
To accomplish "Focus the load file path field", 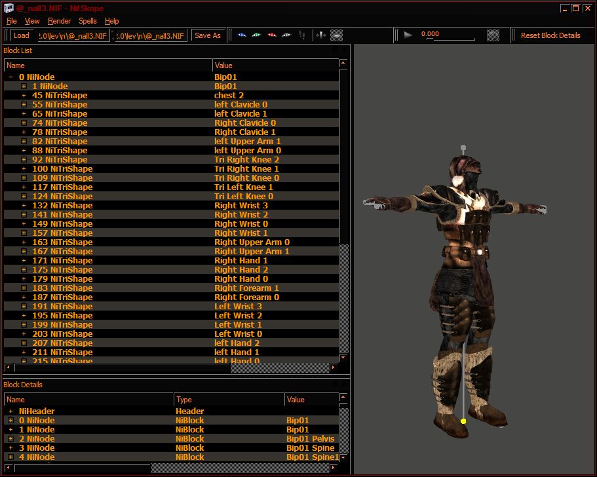I will pyautogui.click(x=73, y=35).
